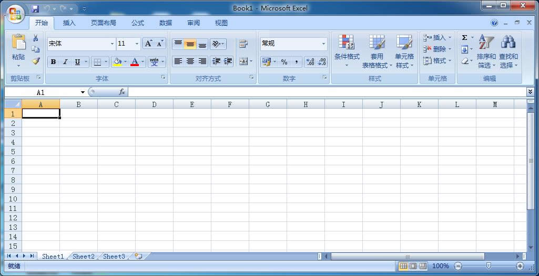539x276 pixels.
Task: Toggle top vertical alignment
Action: (x=178, y=44)
